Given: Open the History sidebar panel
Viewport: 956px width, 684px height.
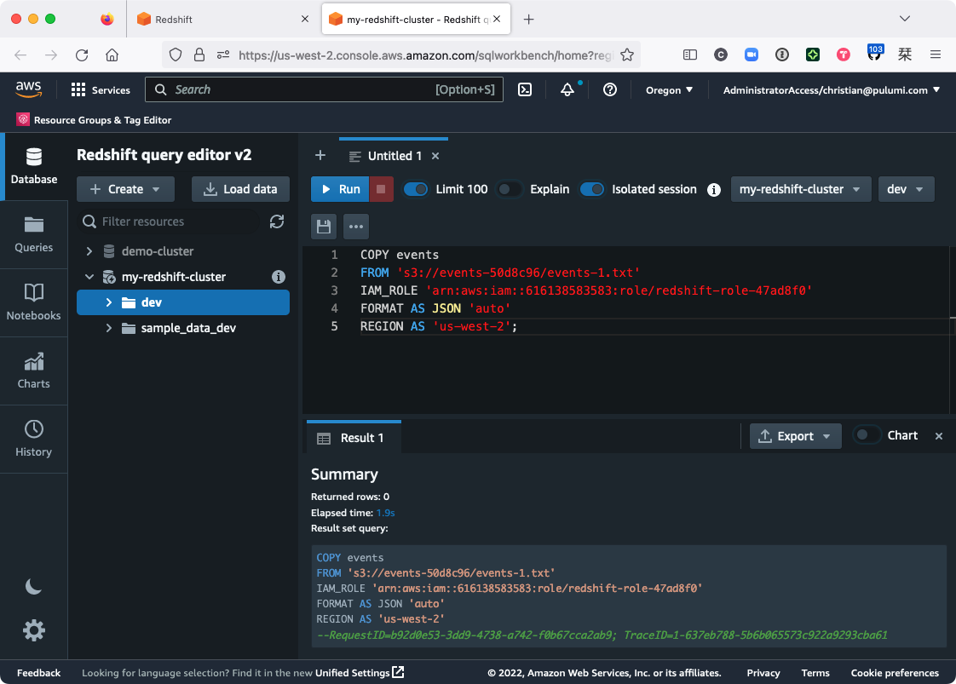Looking at the screenshot, I should click(33, 439).
